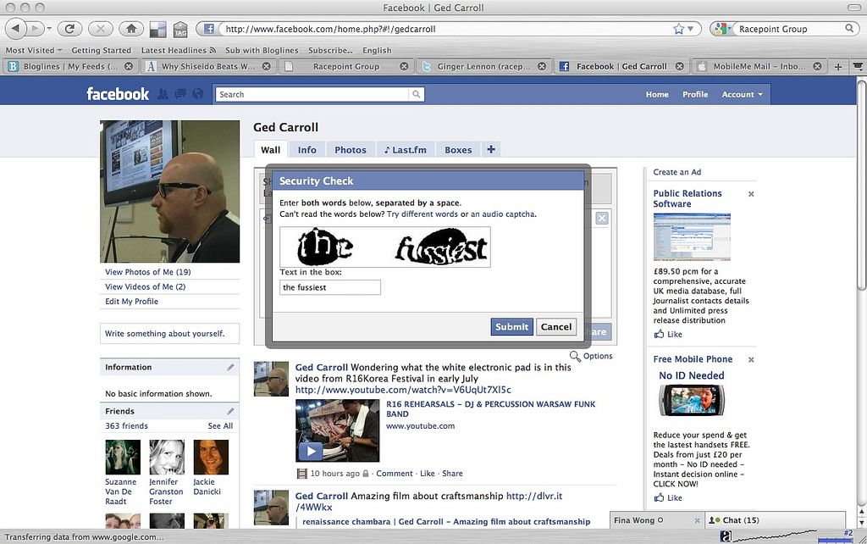The image size is (867, 544).
Task: Close the Free Mobile Phone ad
Action: tap(751, 360)
